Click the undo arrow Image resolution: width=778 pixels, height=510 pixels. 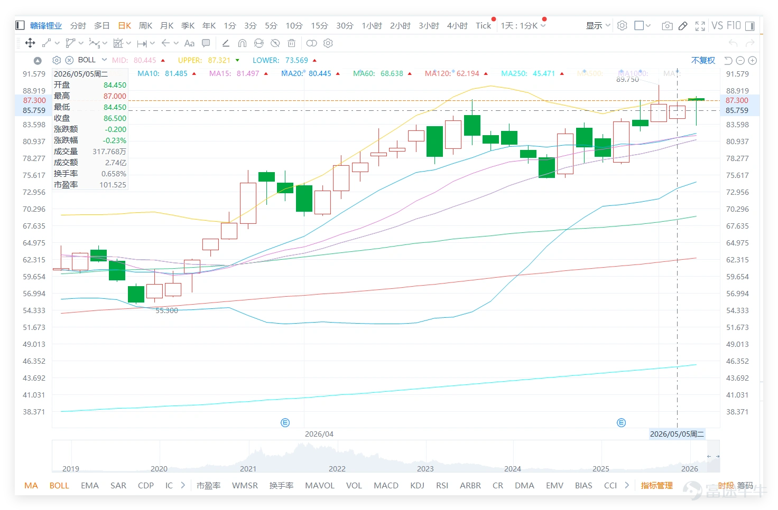point(733,43)
